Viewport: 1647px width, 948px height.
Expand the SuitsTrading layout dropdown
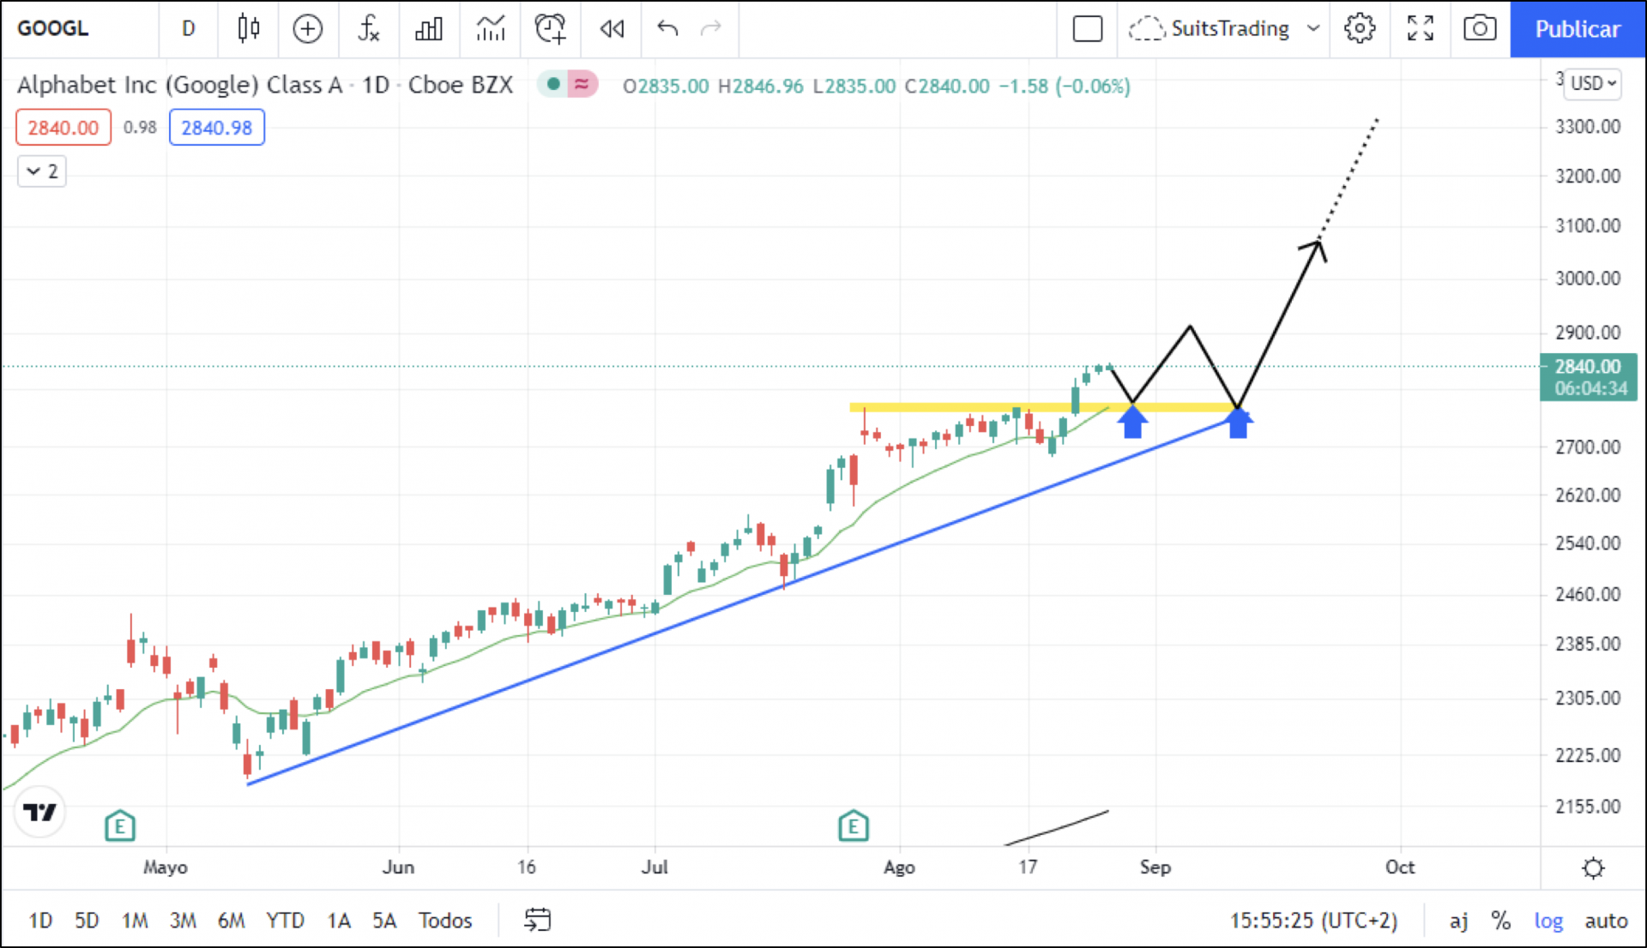1312,28
